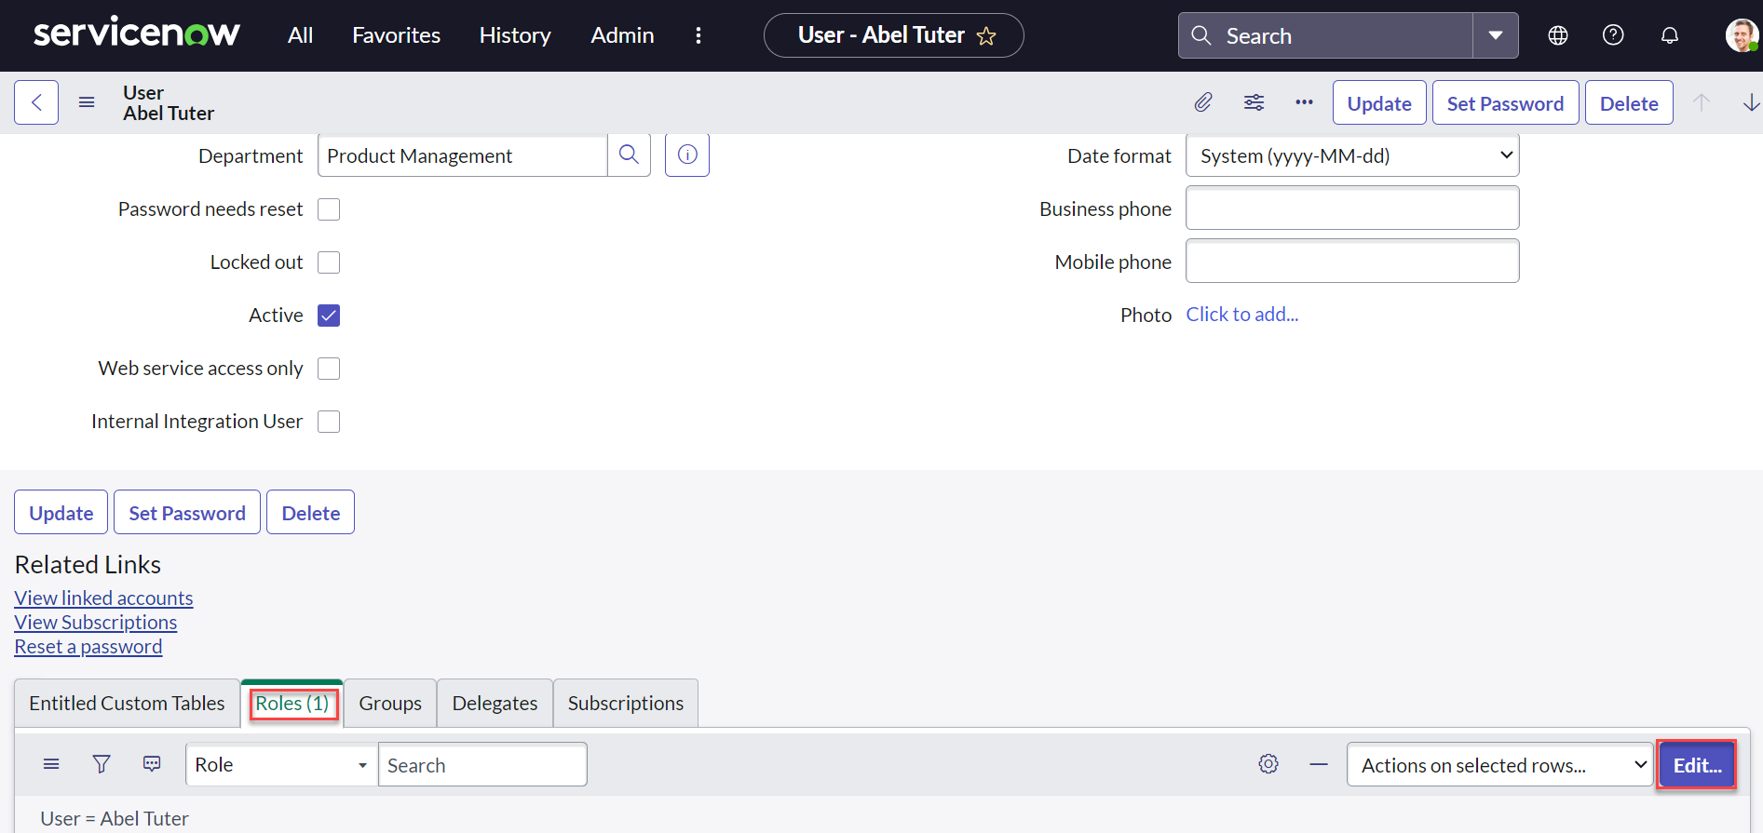Open the Role search field dropdown
The width and height of the screenshot is (1763, 833).
281,765
